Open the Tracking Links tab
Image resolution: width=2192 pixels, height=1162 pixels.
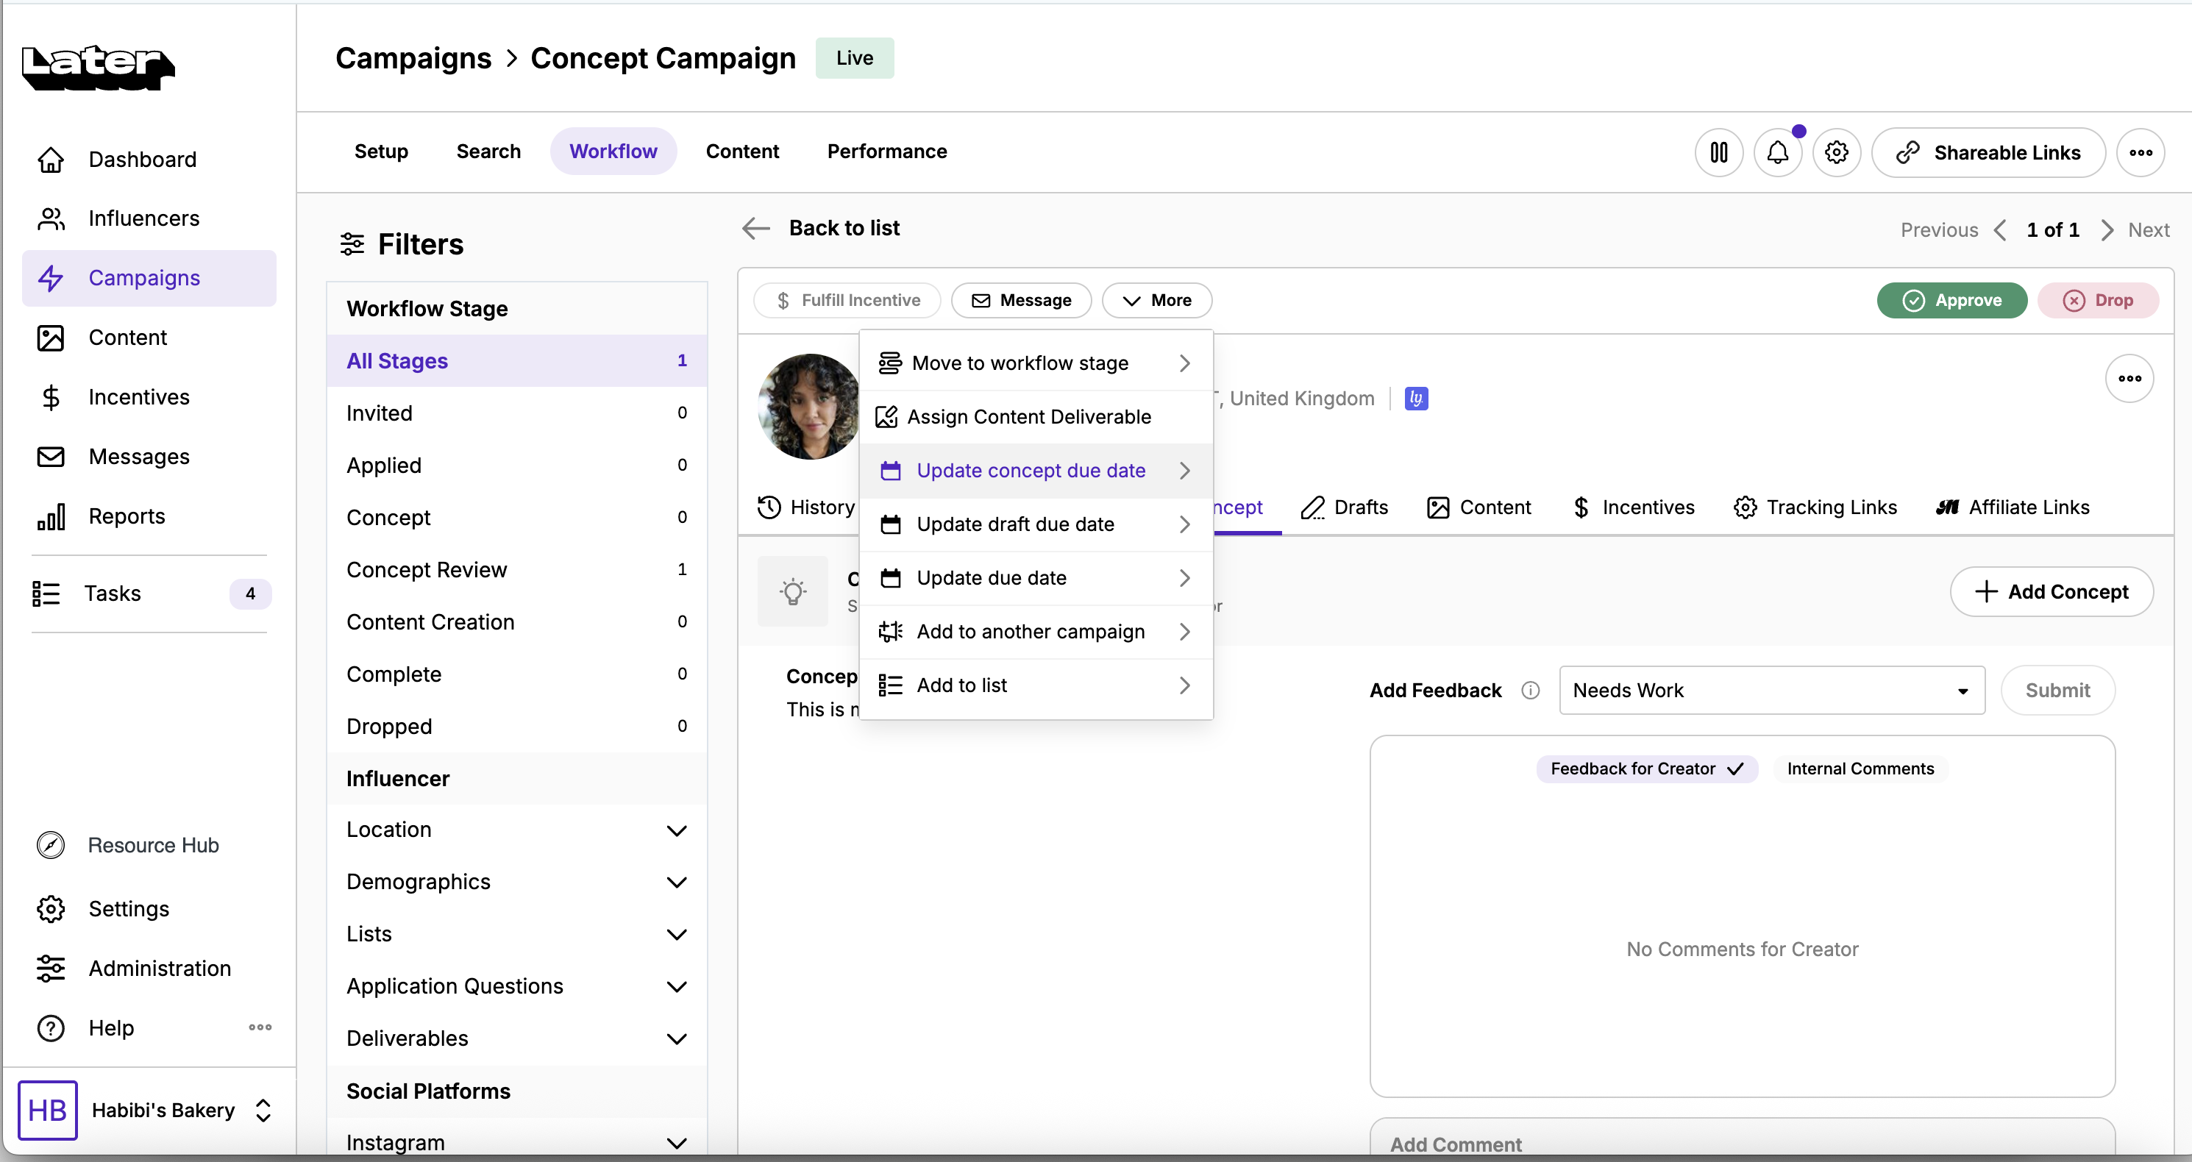point(1815,508)
